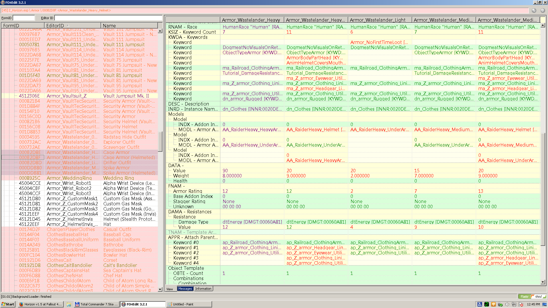
Task: Sort by the EditorID column header
Action: click(72, 26)
